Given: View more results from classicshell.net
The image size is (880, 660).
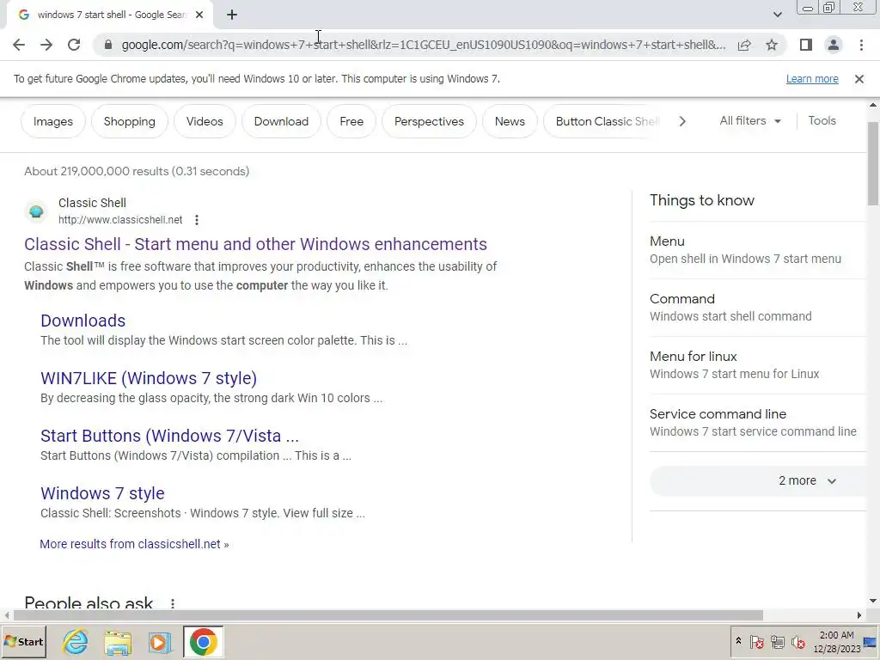Looking at the screenshot, I should (134, 544).
